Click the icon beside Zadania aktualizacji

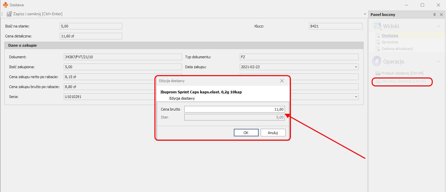378,49
